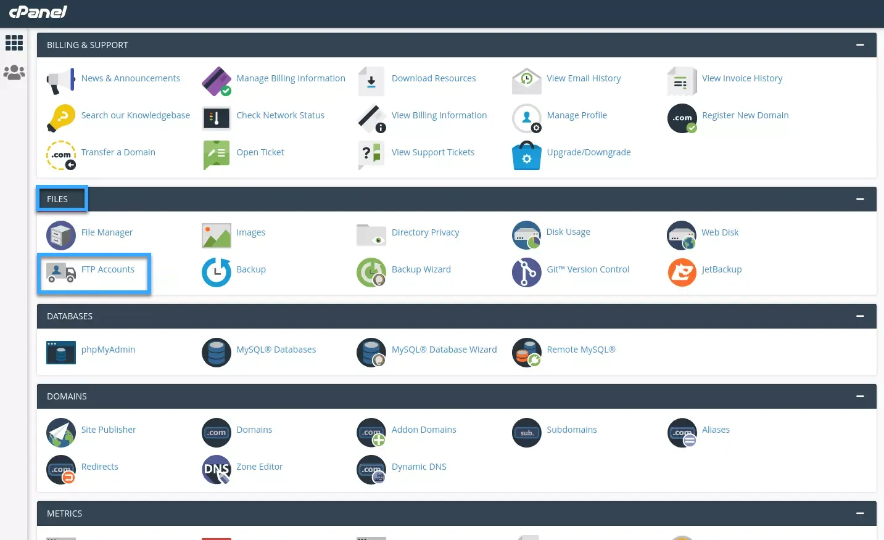The image size is (884, 540).
Task: Click the phpMyAdmin icon
Action: [x=61, y=353]
